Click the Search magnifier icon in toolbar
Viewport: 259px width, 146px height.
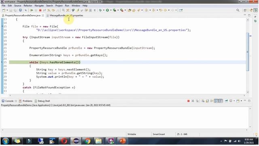coord(238,10)
